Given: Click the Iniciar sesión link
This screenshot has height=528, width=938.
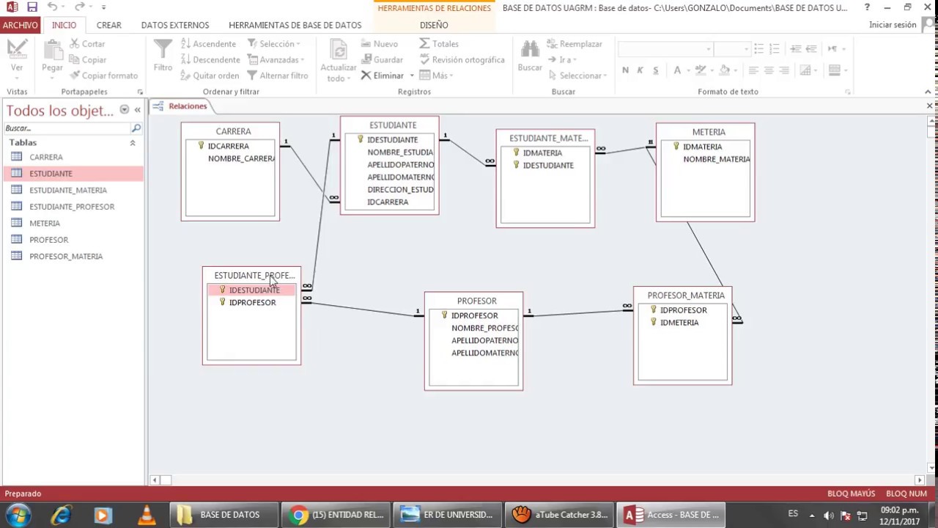Looking at the screenshot, I should coord(892,25).
